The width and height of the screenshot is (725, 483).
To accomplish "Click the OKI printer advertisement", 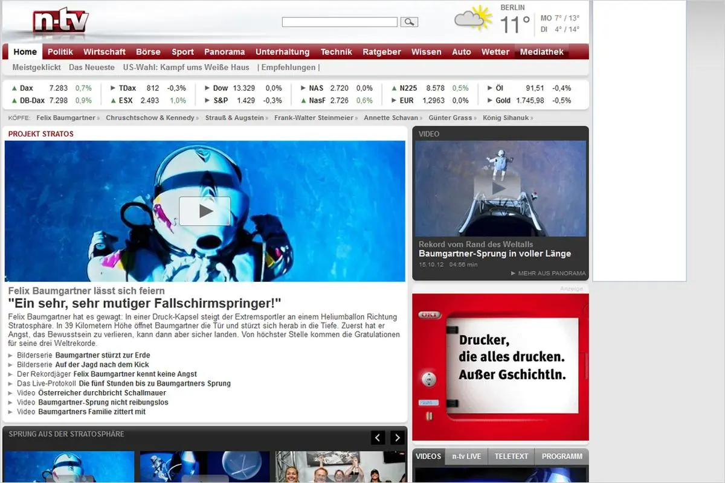I will (x=500, y=365).
